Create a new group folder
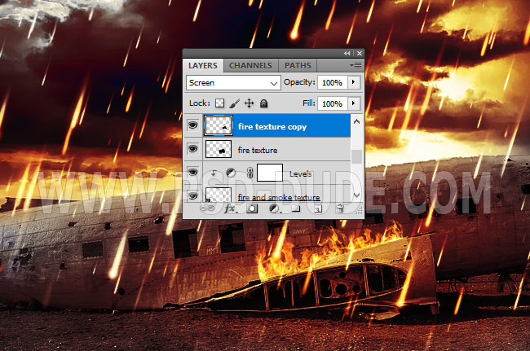 296,208
